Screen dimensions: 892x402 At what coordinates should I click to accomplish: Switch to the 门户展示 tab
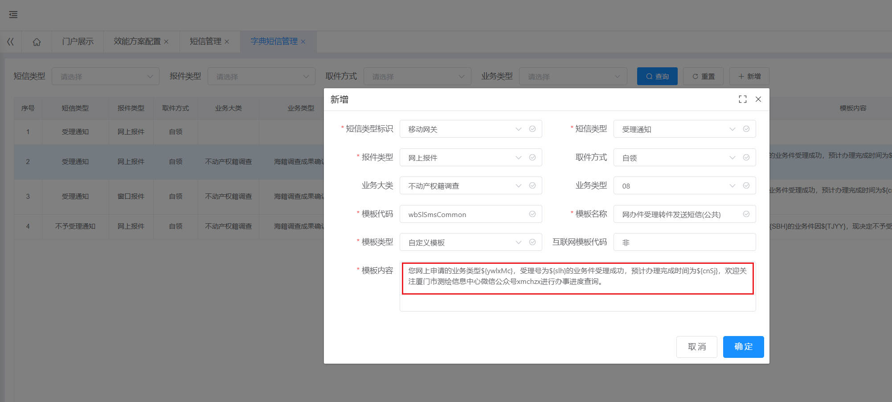[x=78, y=42]
